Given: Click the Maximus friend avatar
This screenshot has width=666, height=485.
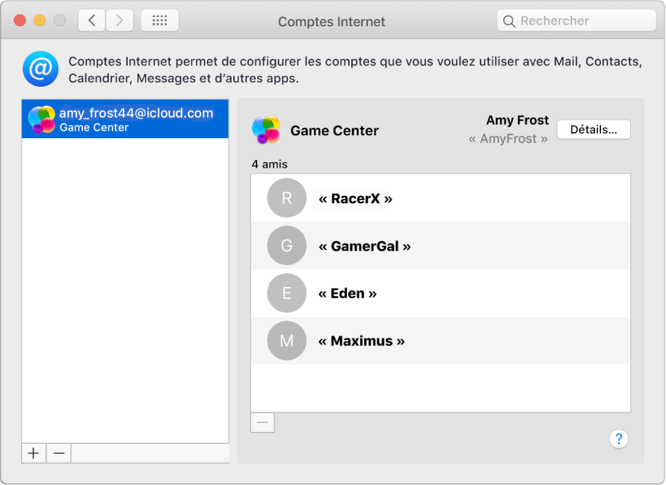Looking at the screenshot, I should click(x=286, y=341).
